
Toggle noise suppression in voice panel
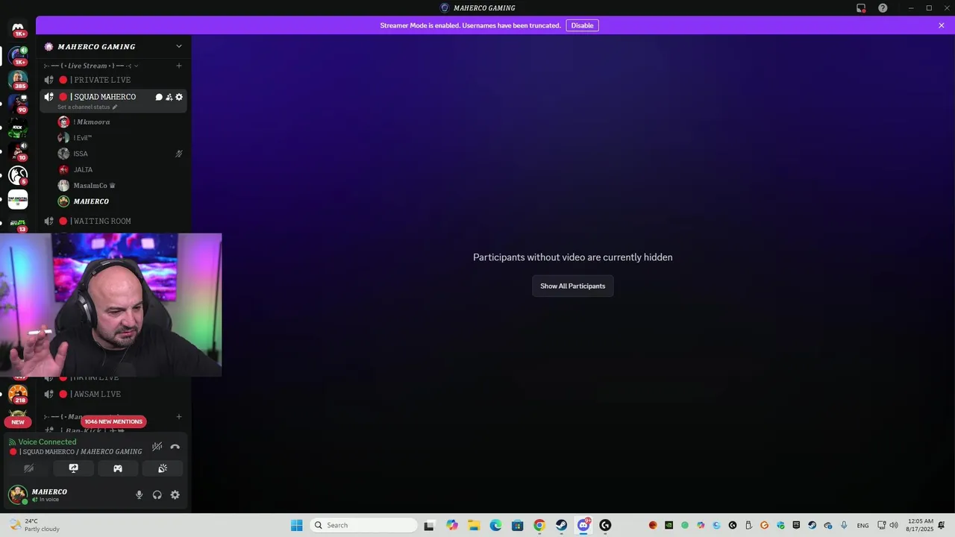(x=157, y=446)
